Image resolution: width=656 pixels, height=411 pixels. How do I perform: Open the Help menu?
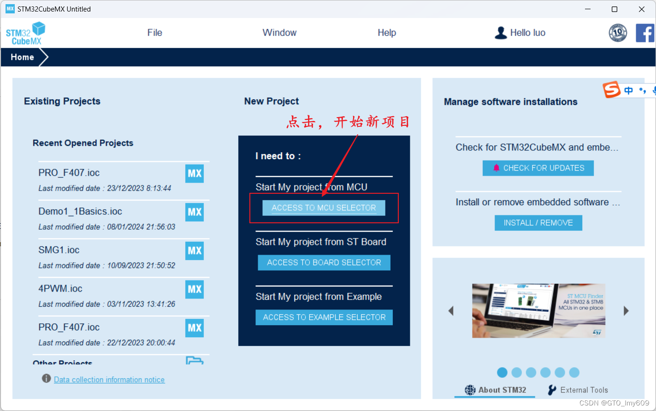point(387,33)
